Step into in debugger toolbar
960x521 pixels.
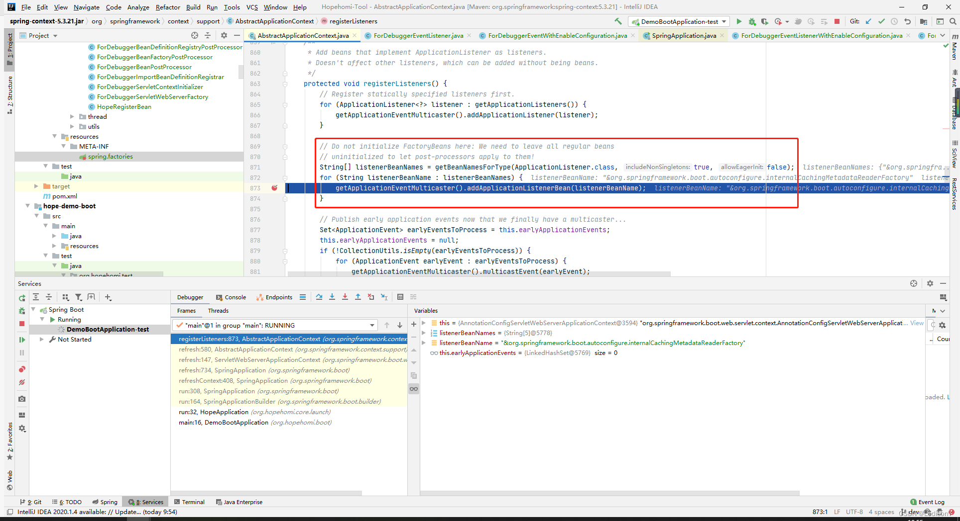tap(332, 297)
